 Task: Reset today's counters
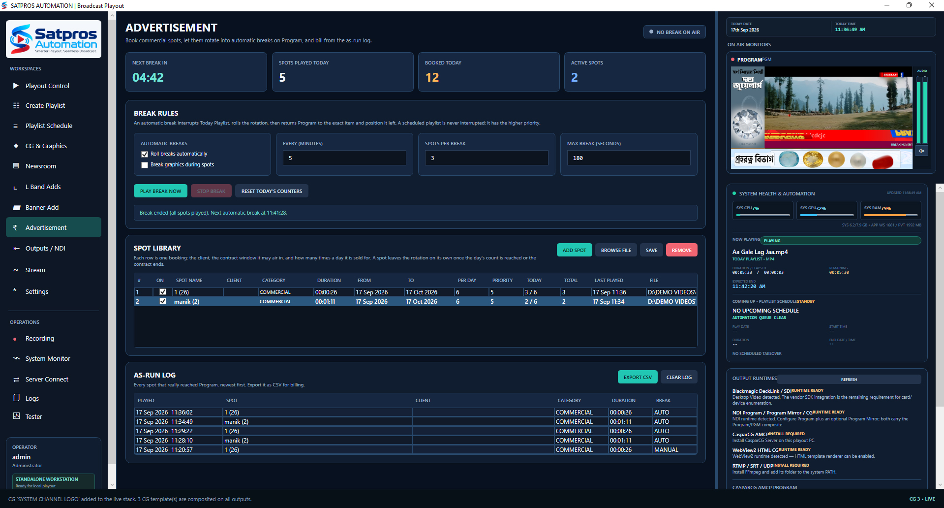pos(272,191)
